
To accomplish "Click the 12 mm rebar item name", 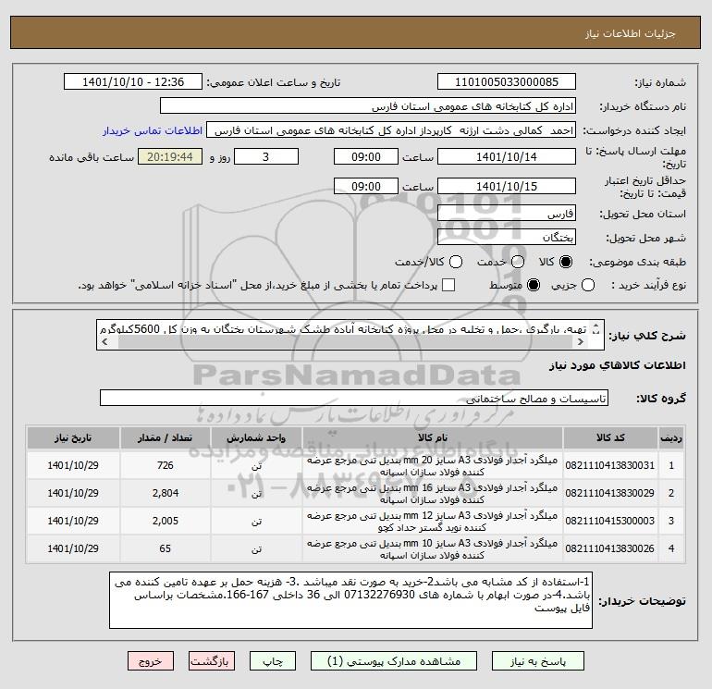I will pos(433,522).
